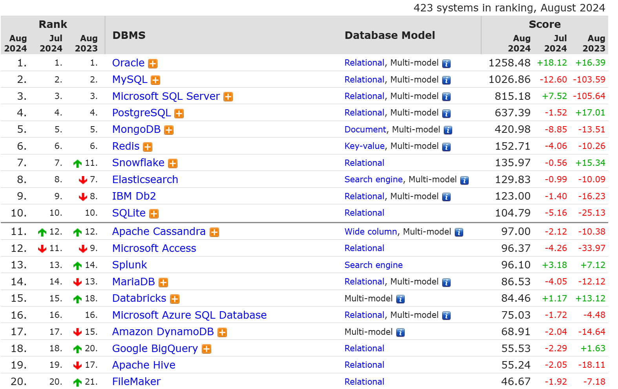Click the plus icon beside Amazon DynamoDB
Image resolution: width=618 pixels, height=389 pixels.
coord(222,332)
